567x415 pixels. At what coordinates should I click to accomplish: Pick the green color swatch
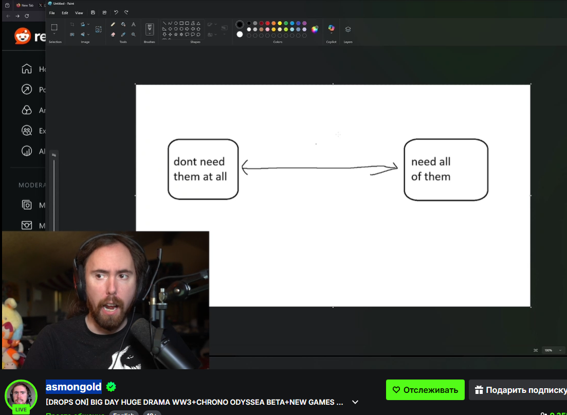point(286,23)
